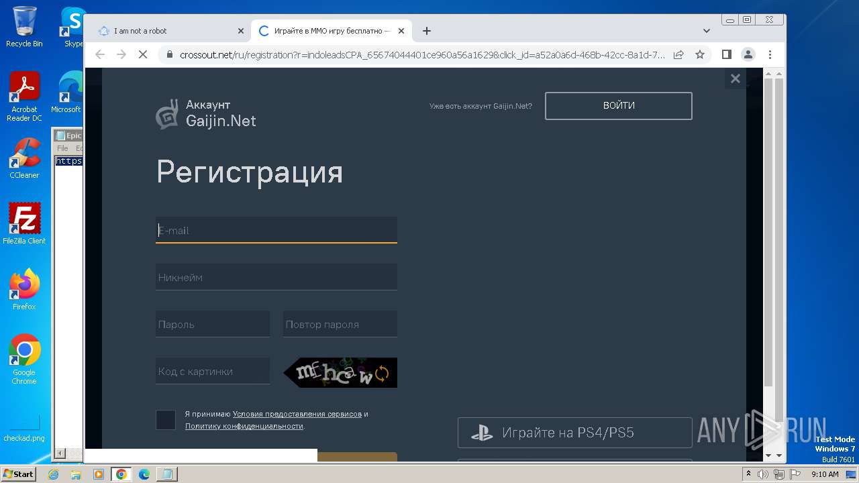Open the File menu in Notepad window
This screenshot has width=859, height=483.
(62, 148)
